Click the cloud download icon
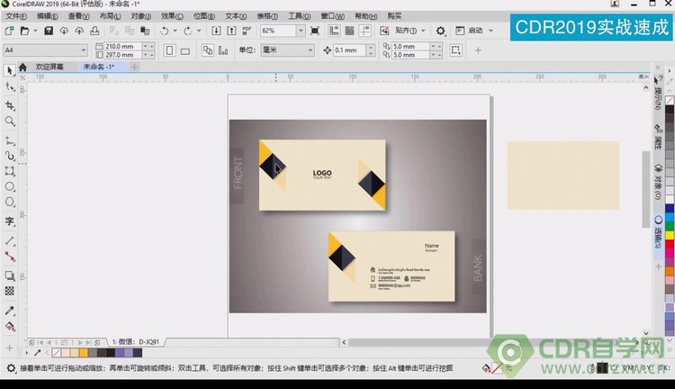 point(64,31)
